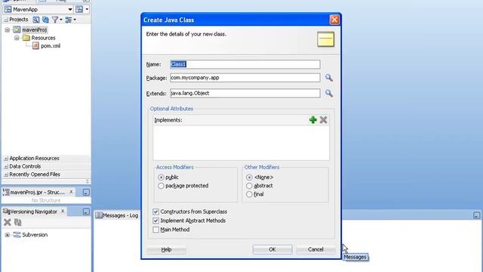Screen dimensions: 483x272
Task: Open the filter icon in Projects toolbar
Action: click(57, 20)
